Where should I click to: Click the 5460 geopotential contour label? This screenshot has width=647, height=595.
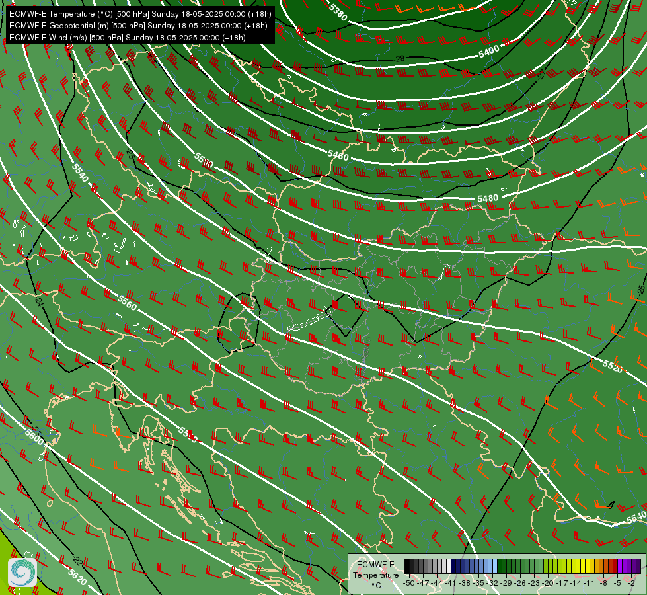pyautogui.click(x=338, y=155)
